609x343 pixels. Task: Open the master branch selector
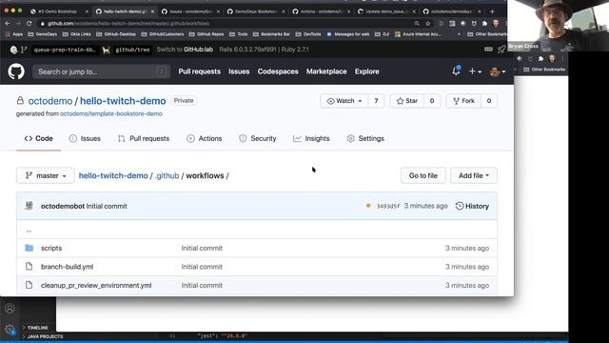46,175
